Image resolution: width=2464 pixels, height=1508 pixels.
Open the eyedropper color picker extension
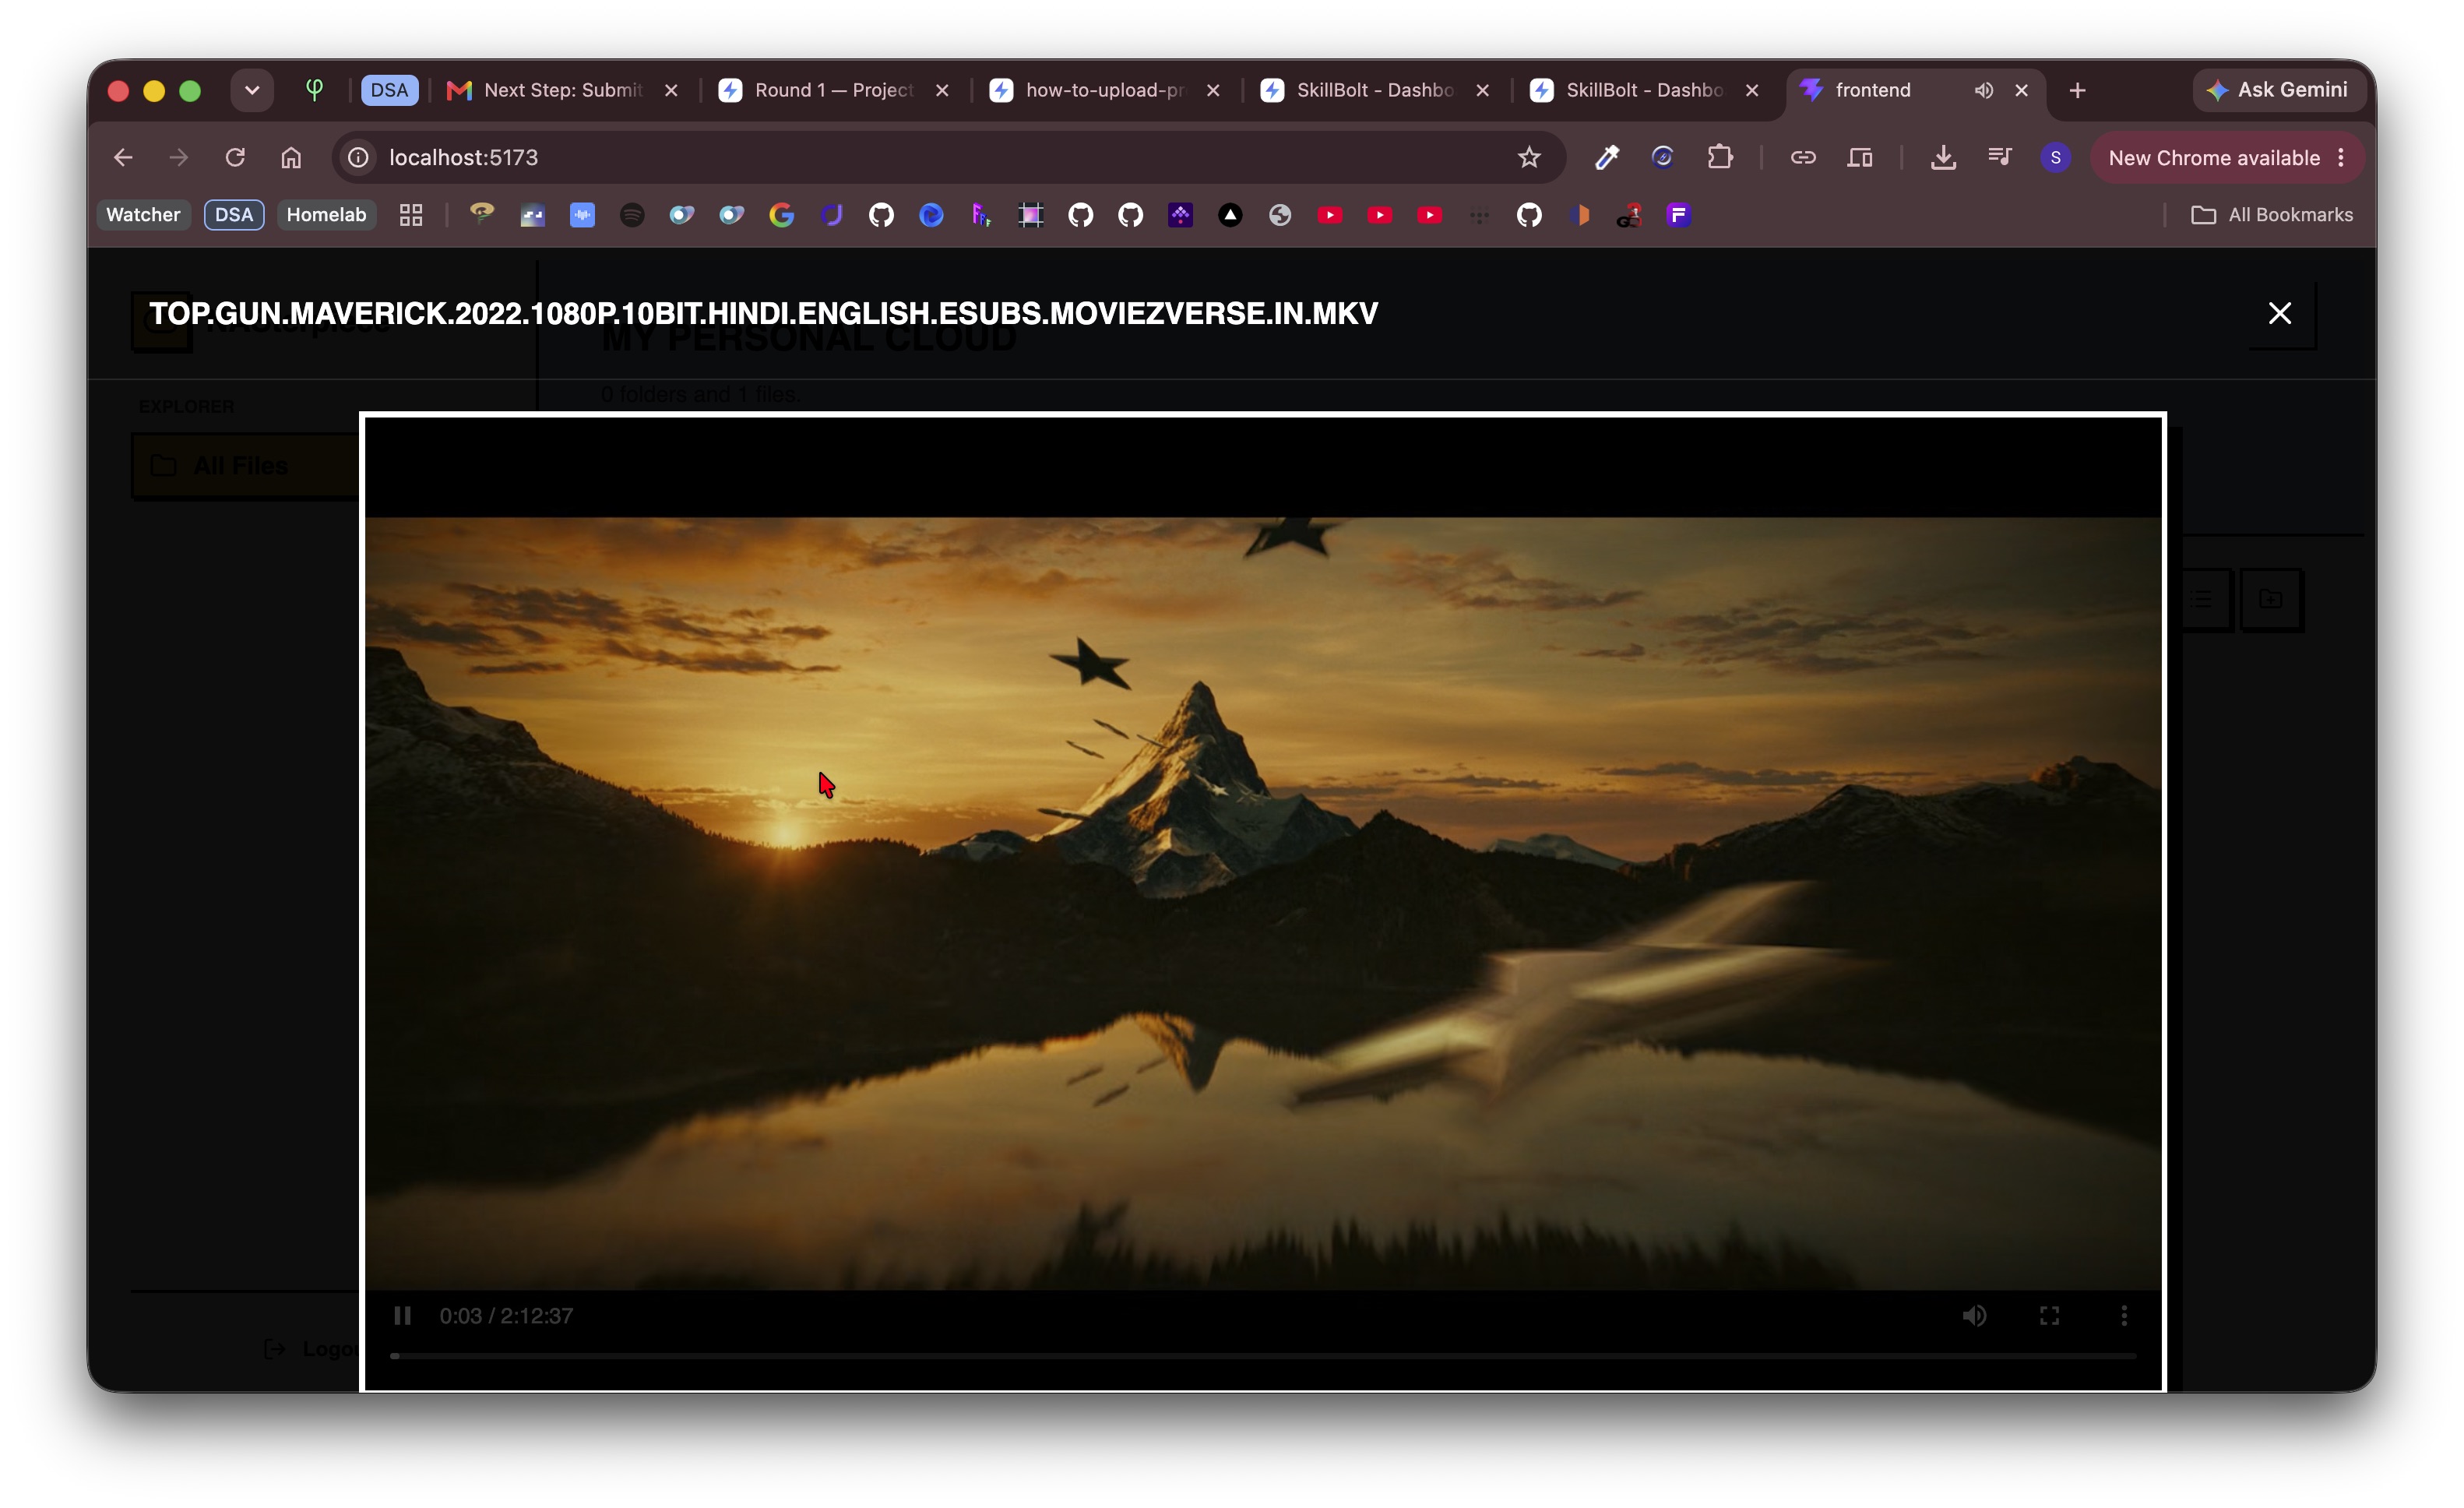(1606, 157)
